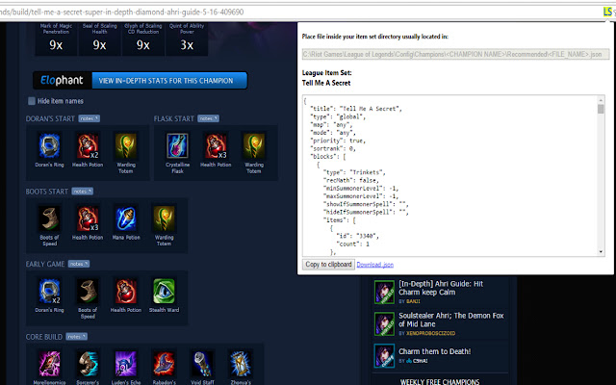Open the notes dropdown for Core Build

pyautogui.click(x=76, y=337)
